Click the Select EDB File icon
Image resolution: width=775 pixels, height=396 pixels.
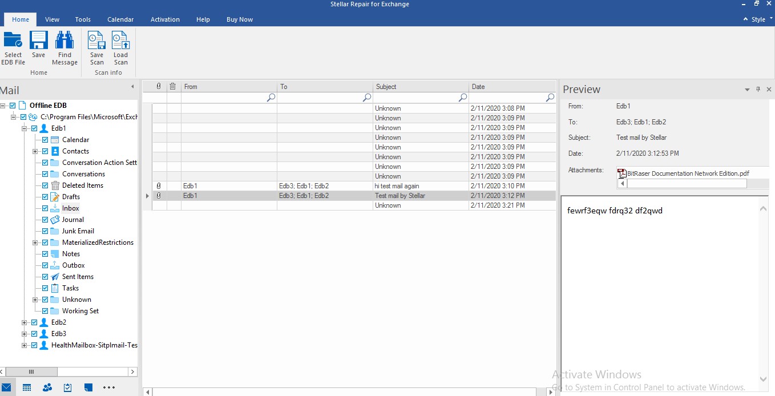[x=13, y=41]
